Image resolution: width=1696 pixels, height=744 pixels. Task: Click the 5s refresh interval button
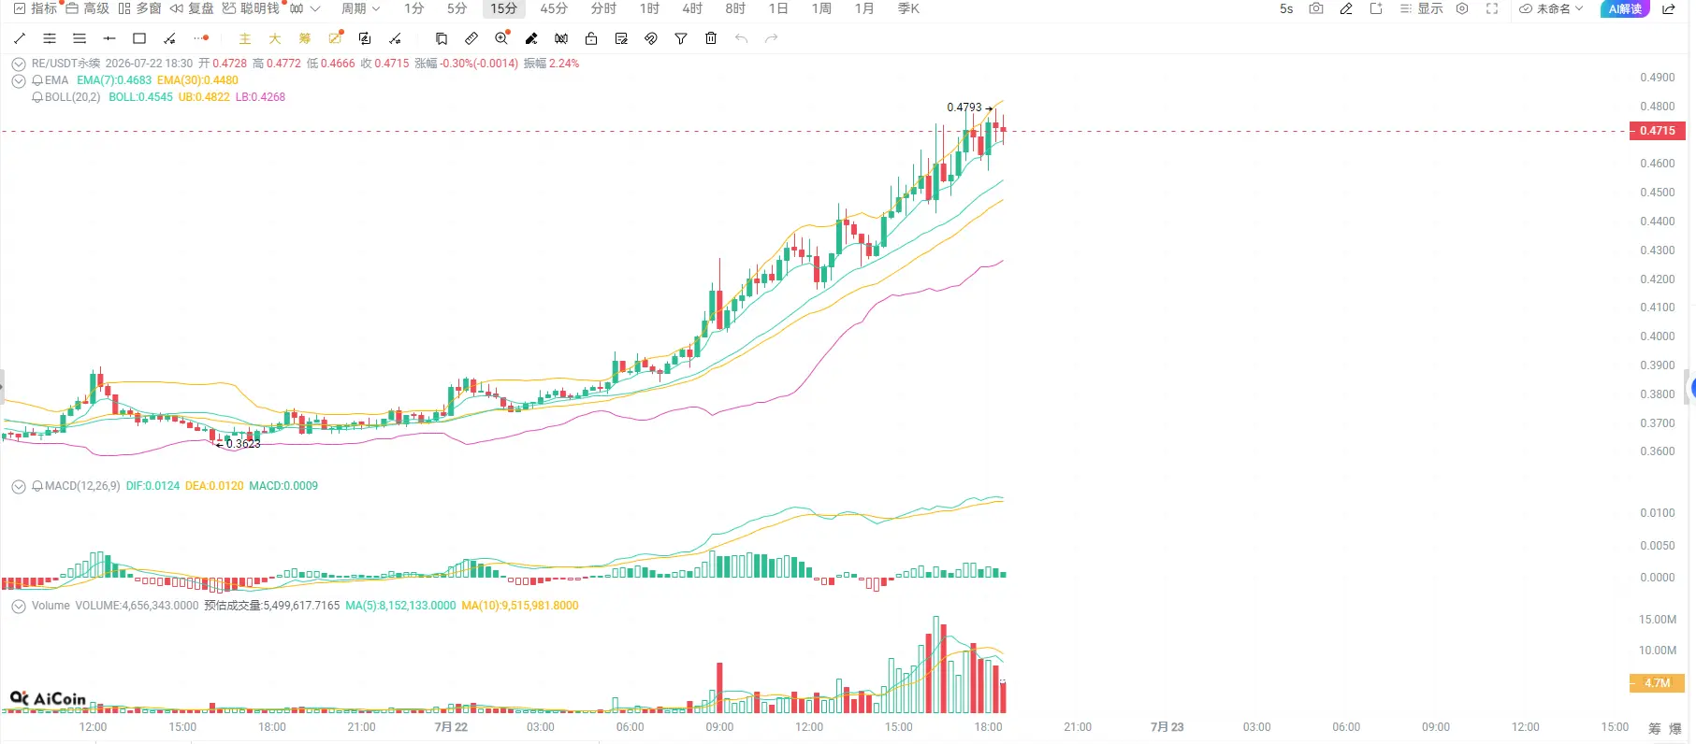(1286, 8)
